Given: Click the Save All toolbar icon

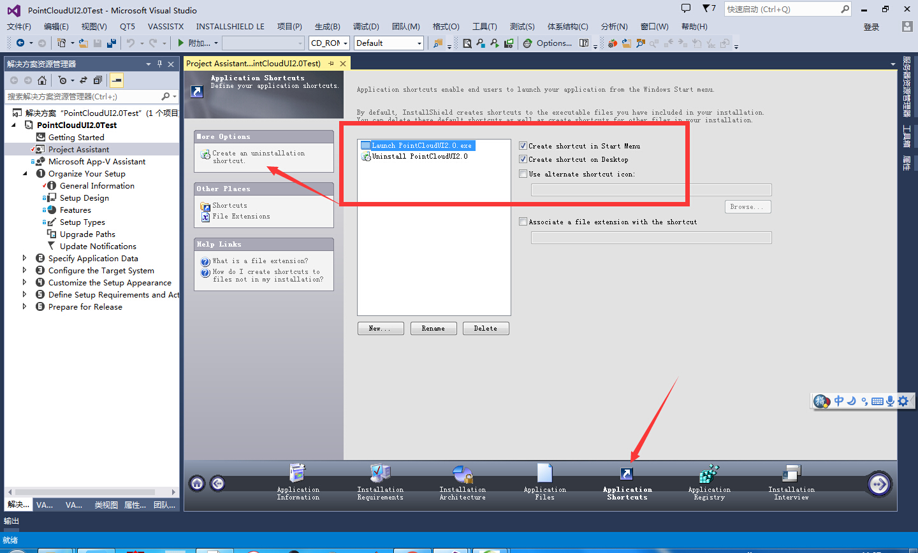Looking at the screenshot, I should [x=112, y=43].
